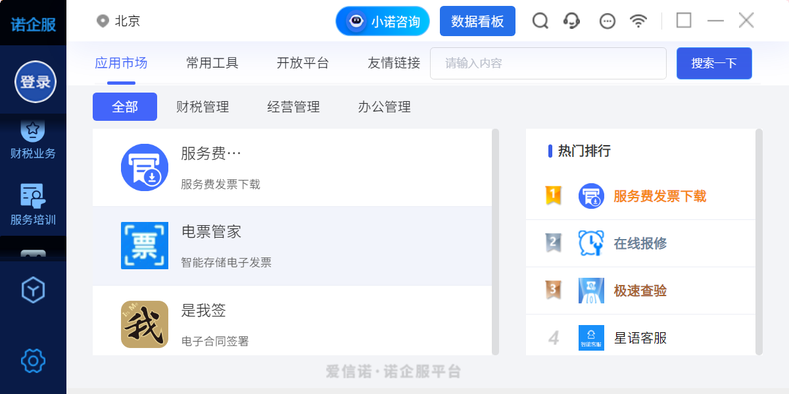Image resolution: width=789 pixels, height=394 pixels.
Task: Open 星语客服 smart service icon
Action: coord(590,336)
